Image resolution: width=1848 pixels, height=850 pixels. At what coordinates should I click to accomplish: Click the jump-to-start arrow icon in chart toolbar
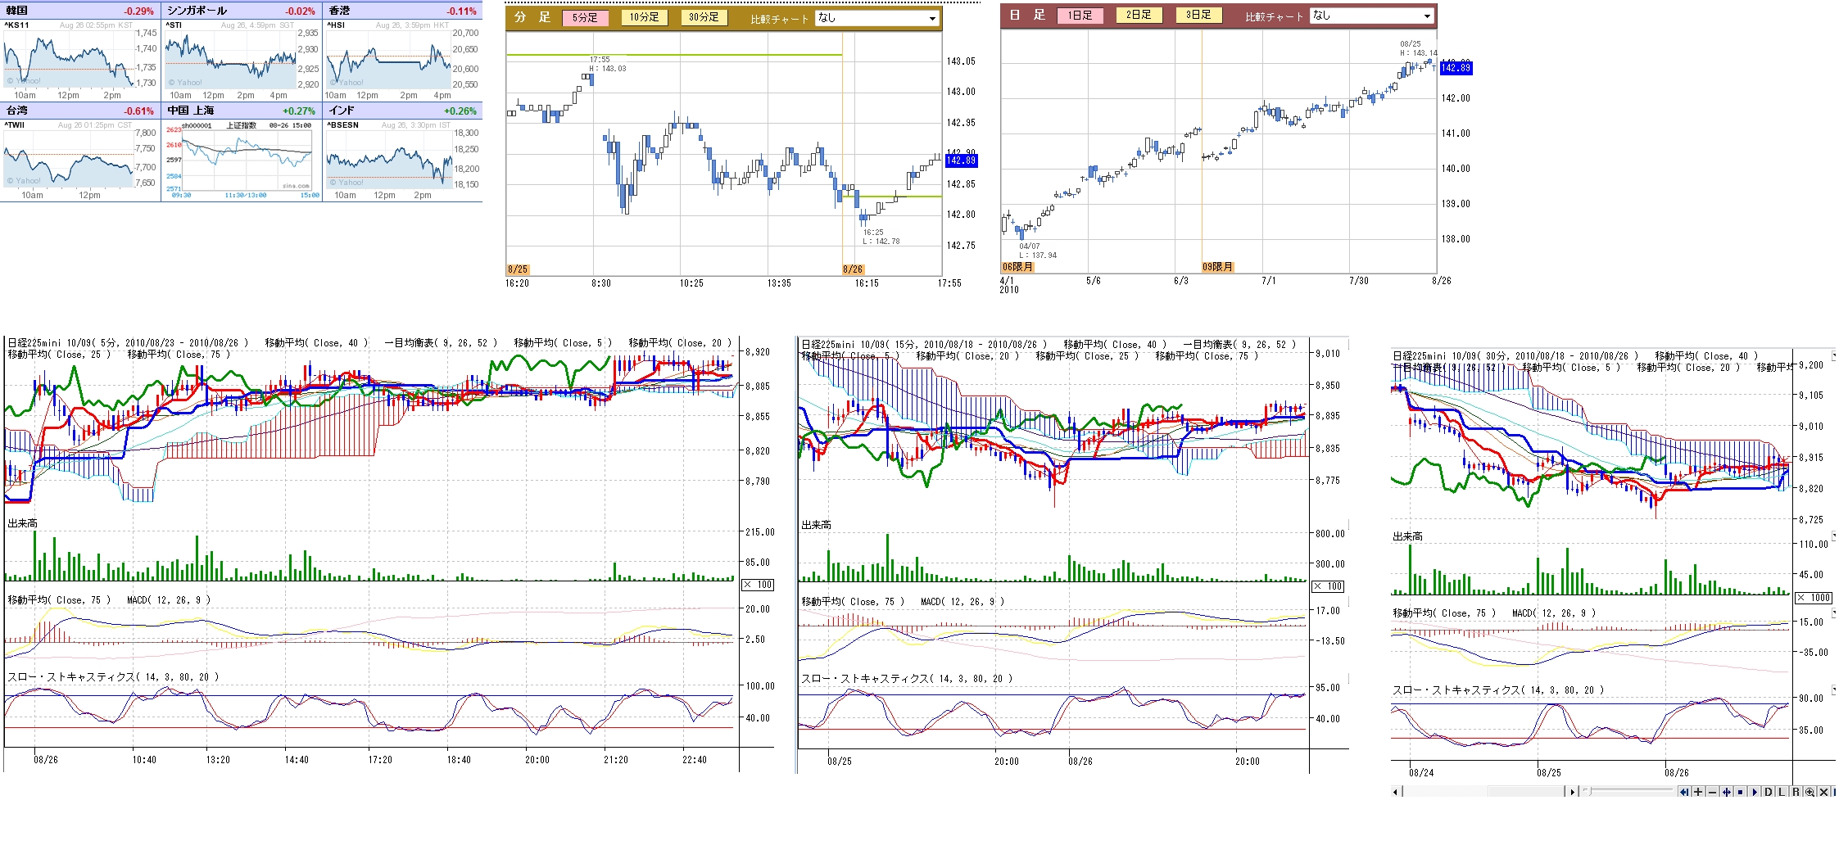1684,792
